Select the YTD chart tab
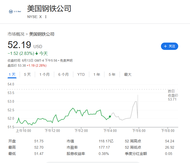 [81, 74]
